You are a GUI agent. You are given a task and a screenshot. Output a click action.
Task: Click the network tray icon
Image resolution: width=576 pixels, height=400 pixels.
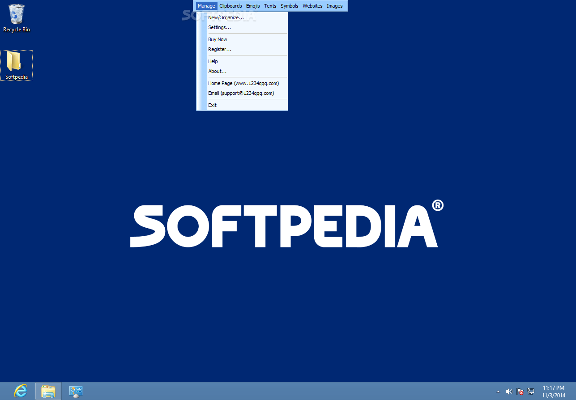(x=531, y=391)
